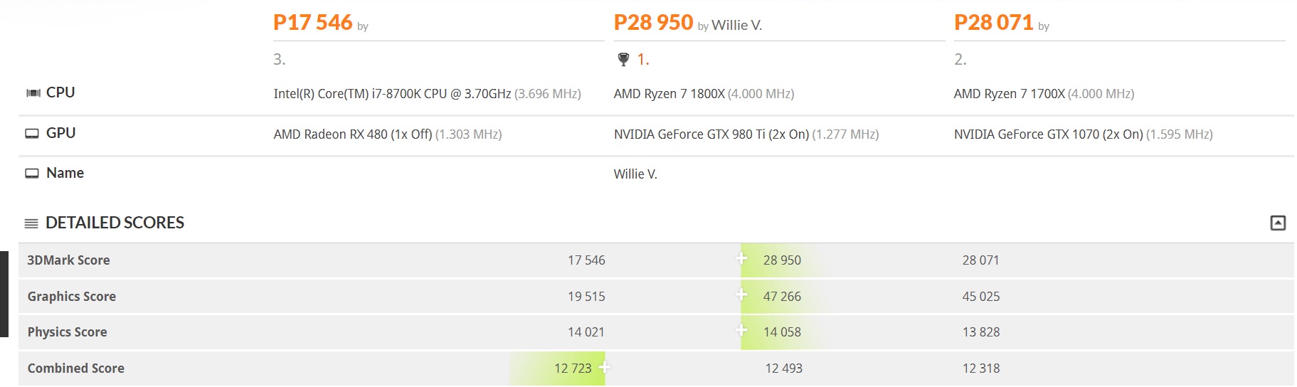Click the AMD Radeon RX 480 entry
This screenshot has height=387, width=1297.
tap(352, 134)
